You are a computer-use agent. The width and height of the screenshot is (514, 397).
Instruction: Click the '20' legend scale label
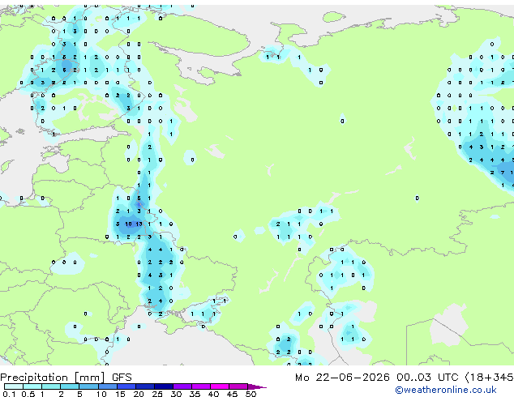tap(139, 394)
